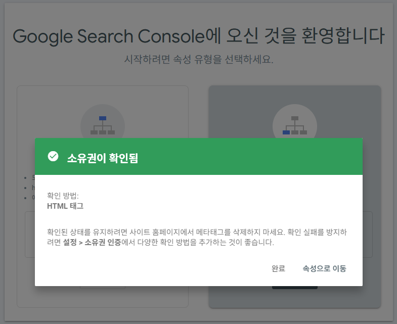Go to property via 속성으로 이동

[324, 268]
